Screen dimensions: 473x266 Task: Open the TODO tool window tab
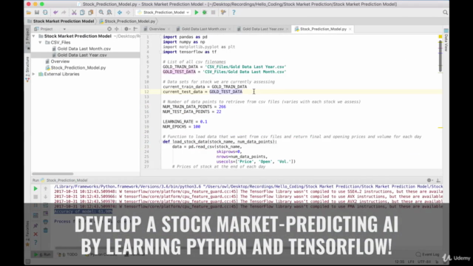click(x=67, y=254)
